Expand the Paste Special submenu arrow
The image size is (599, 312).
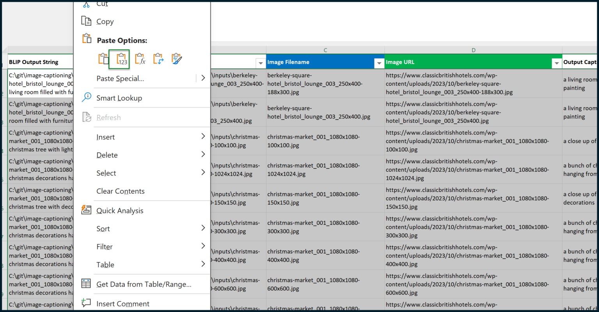[203, 78]
